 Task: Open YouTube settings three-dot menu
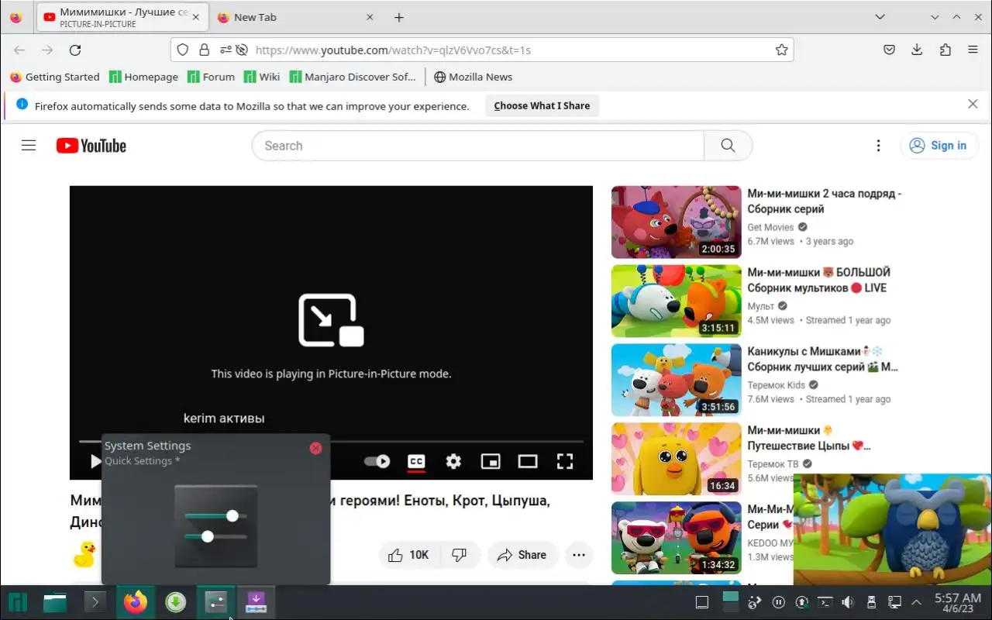click(x=878, y=146)
